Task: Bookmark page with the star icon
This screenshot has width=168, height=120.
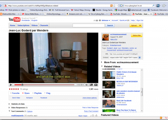Action: coord(114,6)
